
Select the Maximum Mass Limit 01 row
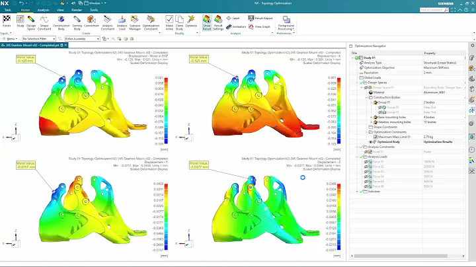click(408, 137)
